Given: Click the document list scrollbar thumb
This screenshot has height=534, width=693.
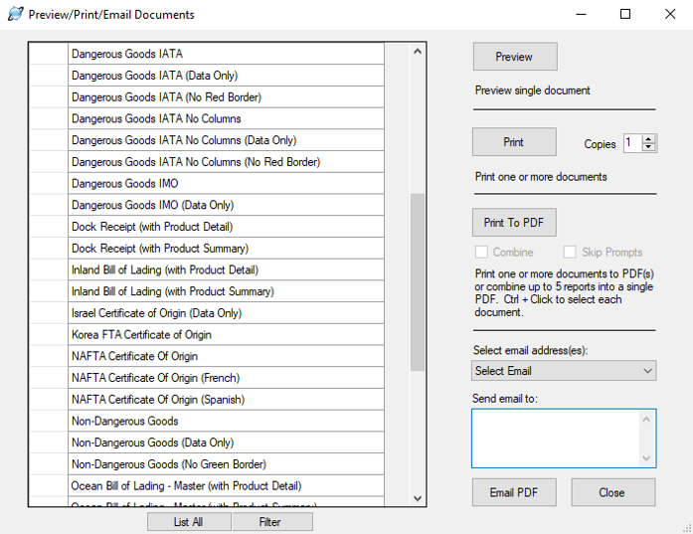Looking at the screenshot, I should (x=418, y=282).
